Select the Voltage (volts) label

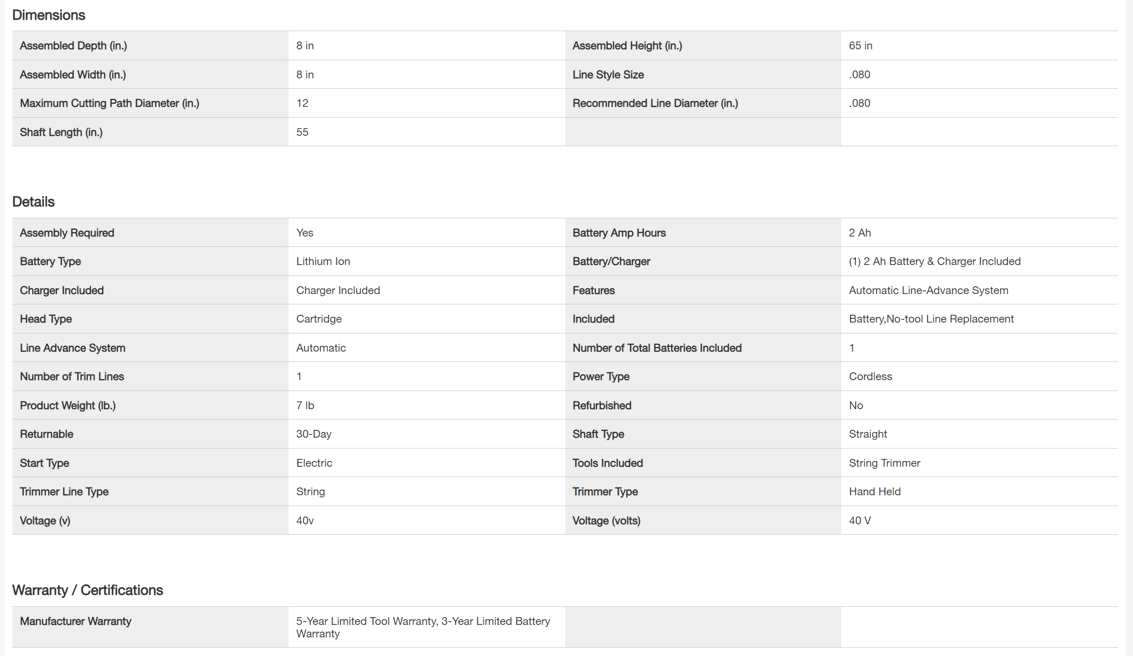606,521
